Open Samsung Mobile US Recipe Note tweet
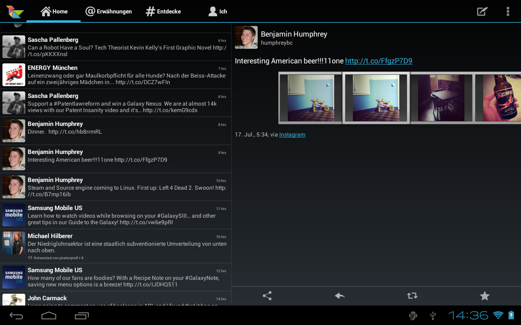The width and height of the screenshot is (521, 325). (116, 277)
